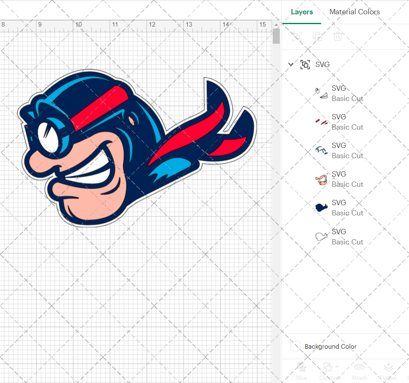Screen dimensions: 409x383
Task: Select the skin-tone face layer thumbnail
Action: pyautogui.click(x=321, y=179)
